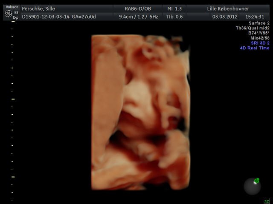Click the 4D Real Time label
The image size is (273, 204).
[255, 48]
